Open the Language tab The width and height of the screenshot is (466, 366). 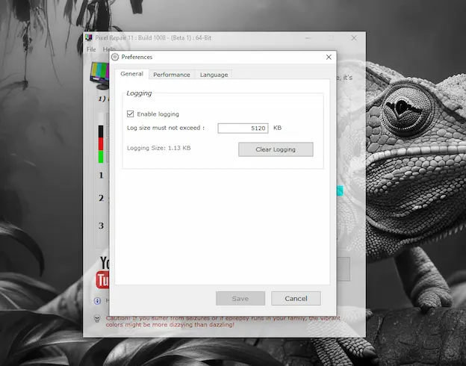pos(214,75)
